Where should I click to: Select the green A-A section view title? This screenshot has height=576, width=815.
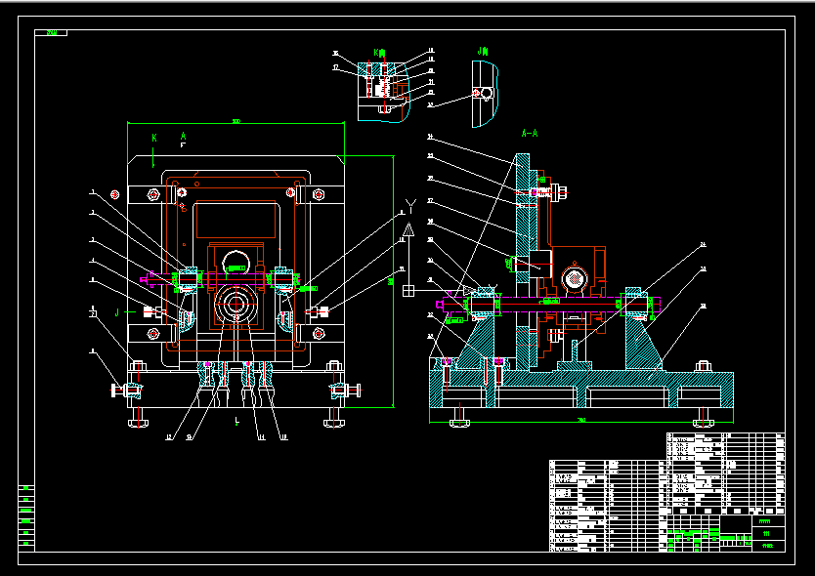point(529,134)
